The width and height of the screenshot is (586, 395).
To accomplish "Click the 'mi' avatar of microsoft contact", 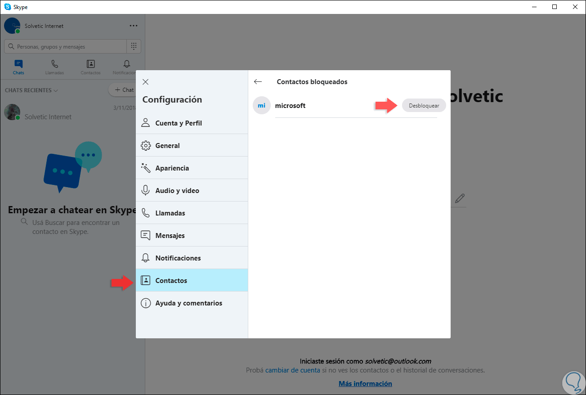I will click(x=261, y=106).
